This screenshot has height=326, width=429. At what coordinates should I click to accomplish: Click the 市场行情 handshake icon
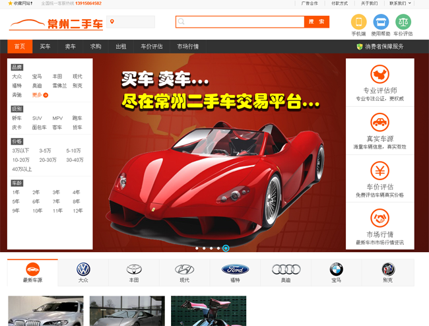(x=380, y=218)
